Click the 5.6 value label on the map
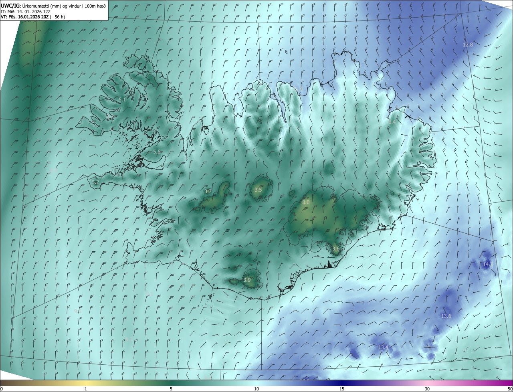 pos(157,152)
